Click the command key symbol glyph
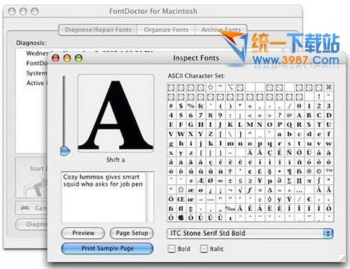This screenshot has height=269, width=350. [329, 87]
